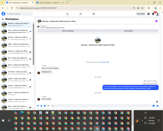Click the chat list scroll-up arrow
The width and height of the screenshot is (163, 131).
(x=33, y=22)
